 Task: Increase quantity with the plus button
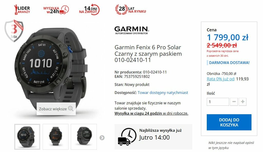(242, 102)
